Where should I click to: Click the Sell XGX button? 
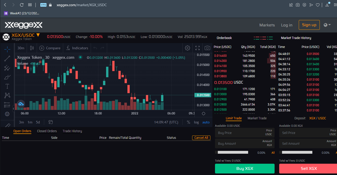click(x=308, y=169)
